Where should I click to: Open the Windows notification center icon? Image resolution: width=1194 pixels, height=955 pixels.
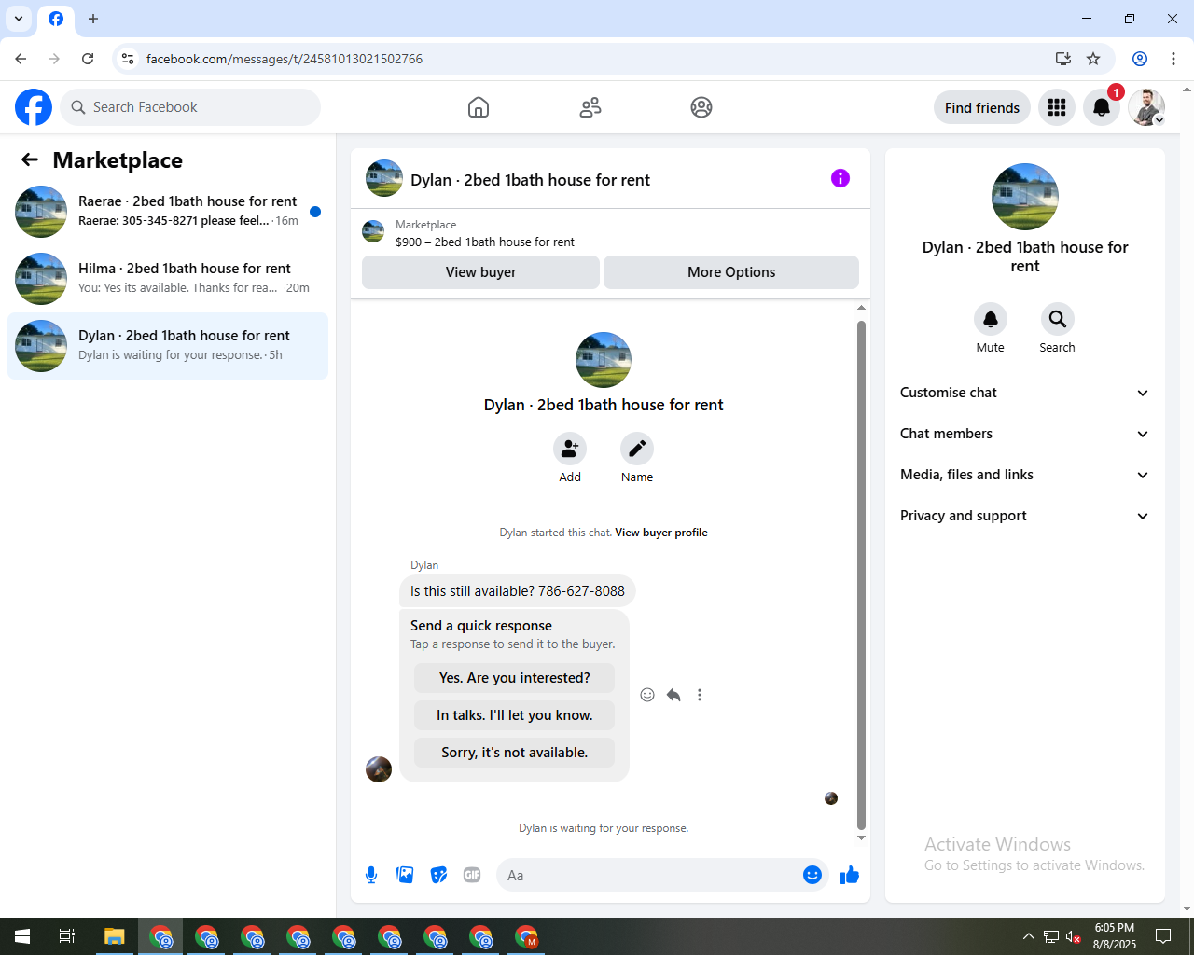[x=1163, y=936]
